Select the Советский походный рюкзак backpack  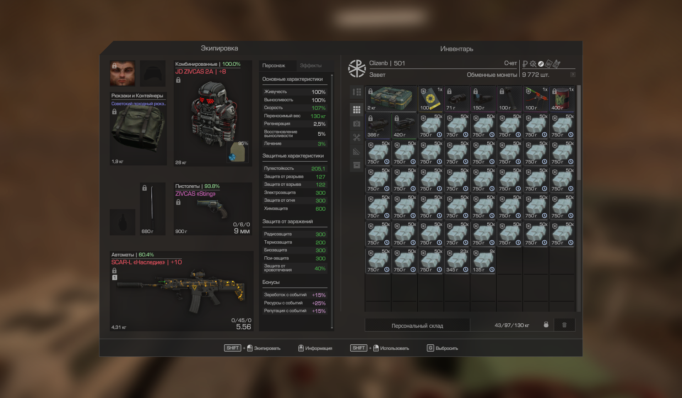(138, 129)
